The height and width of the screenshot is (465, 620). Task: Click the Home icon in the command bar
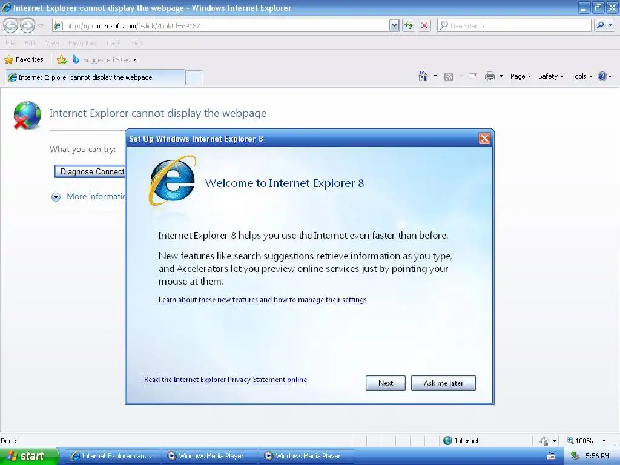(x=423, y=76)
